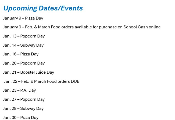The width and height of the screenshot is (175, 120).
Task: Click the word "Events" in the heading
Action: (72, 8)
